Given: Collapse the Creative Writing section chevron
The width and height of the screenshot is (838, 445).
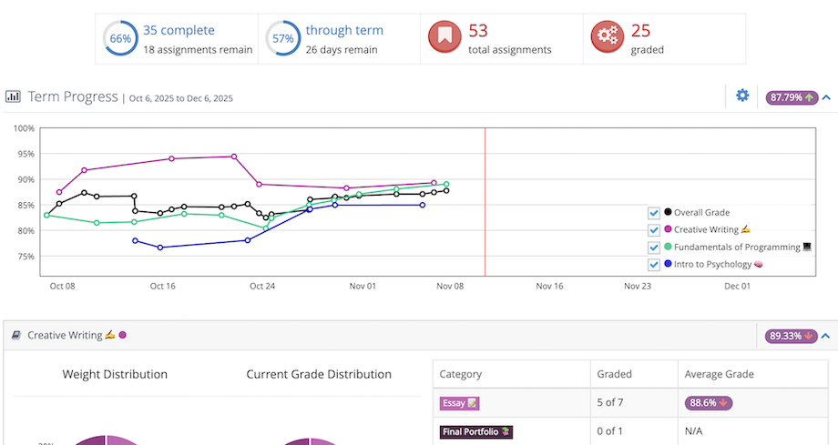Looking at the screenshot, I should [x=826, y=336].
